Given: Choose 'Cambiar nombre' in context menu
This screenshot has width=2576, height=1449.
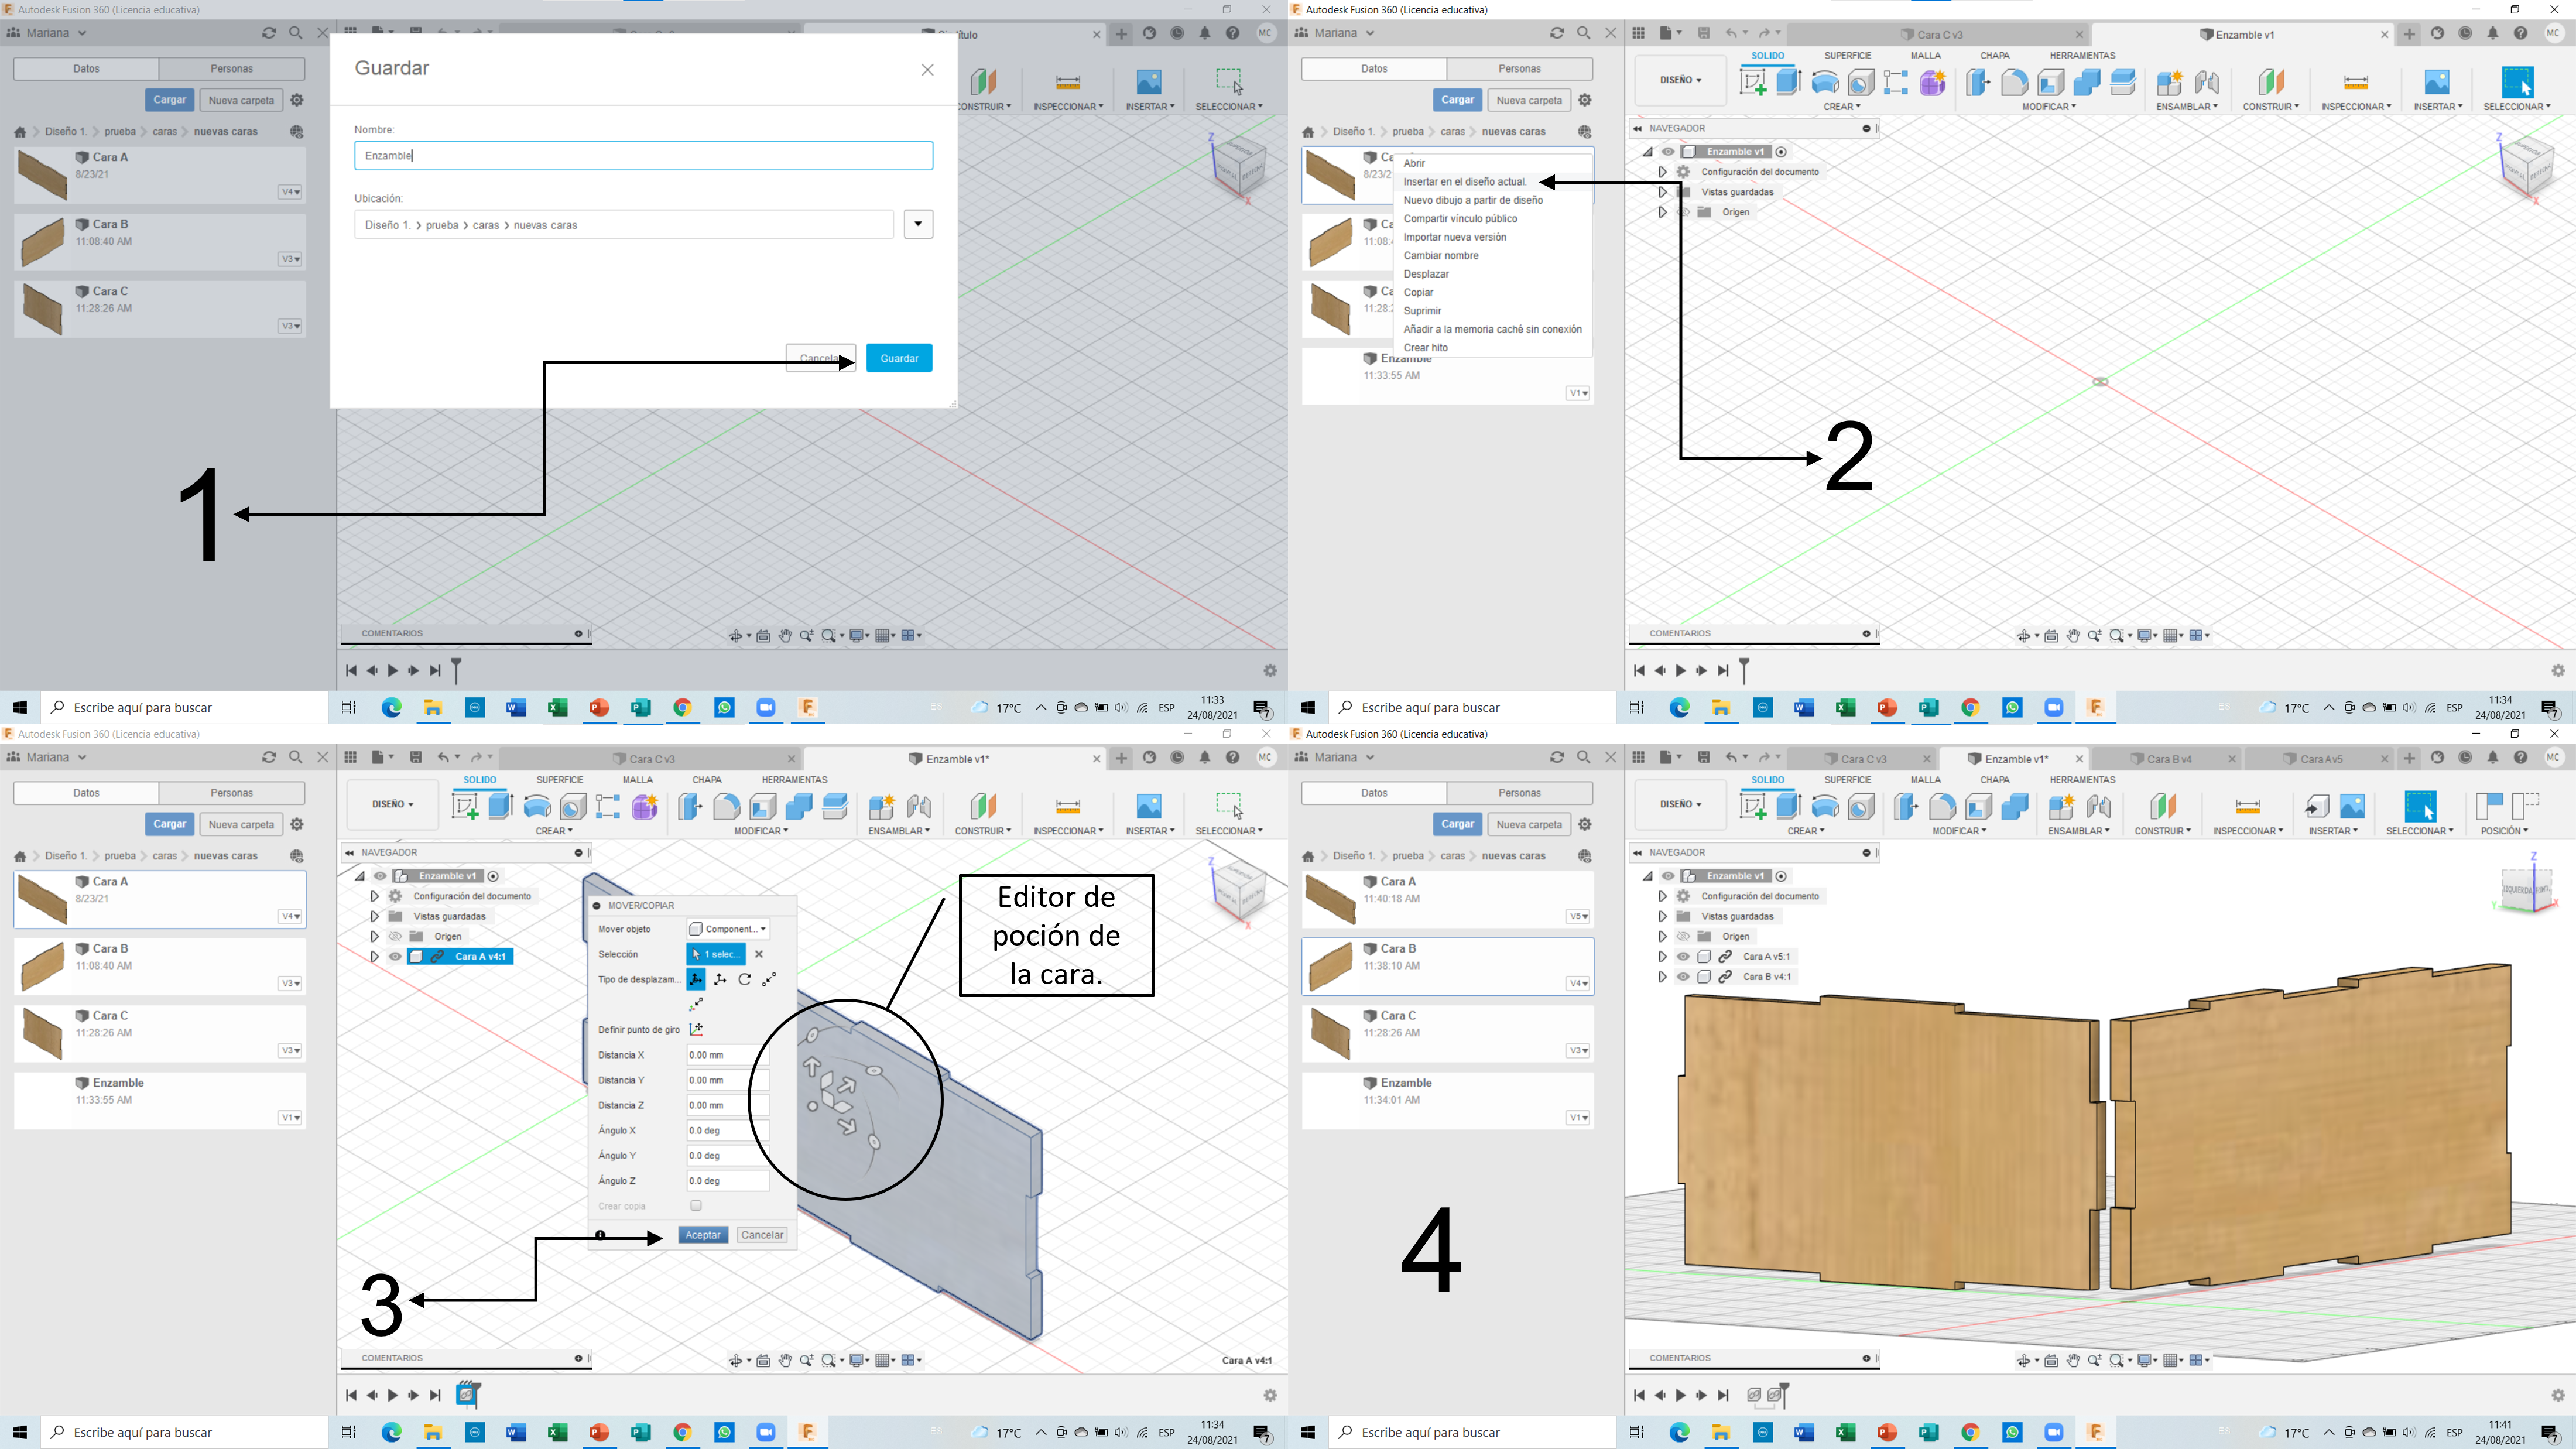Looking at the screenshot, I should 1440,256.
